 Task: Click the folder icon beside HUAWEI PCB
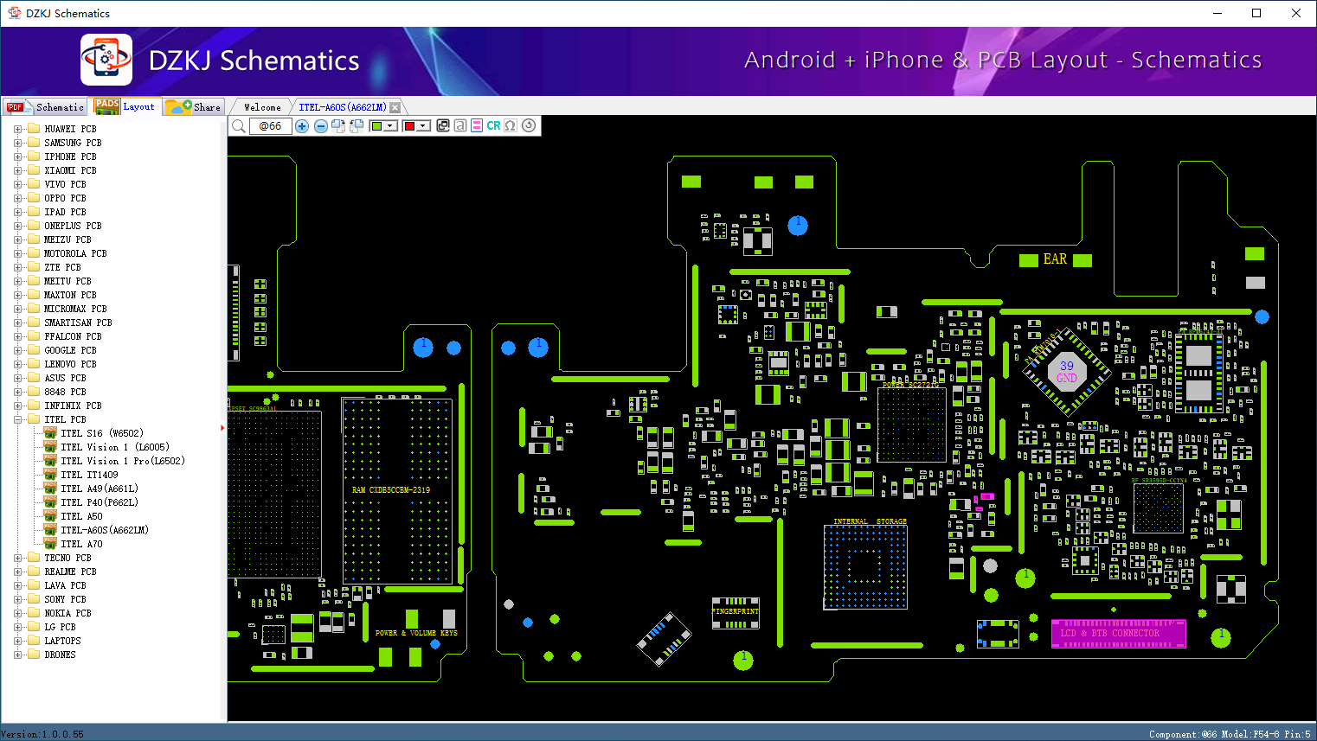(34, 129)
